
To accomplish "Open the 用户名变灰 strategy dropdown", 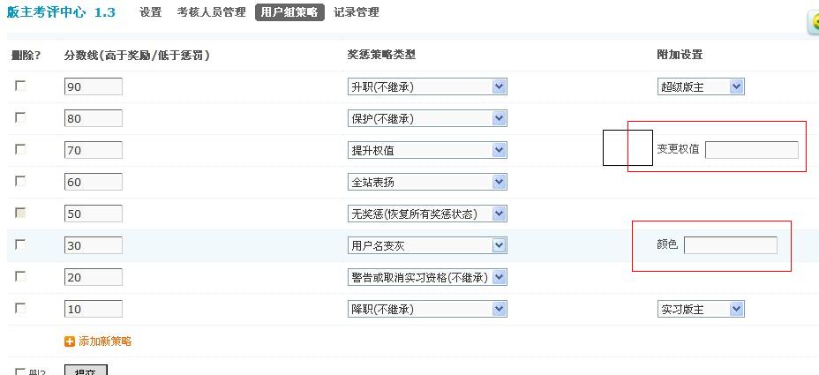I will coord(427,245).
